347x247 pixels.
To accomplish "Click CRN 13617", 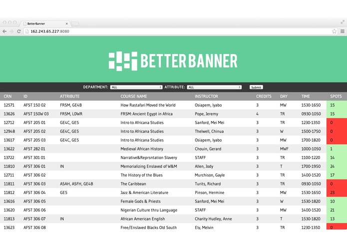I will click(9, 140).
